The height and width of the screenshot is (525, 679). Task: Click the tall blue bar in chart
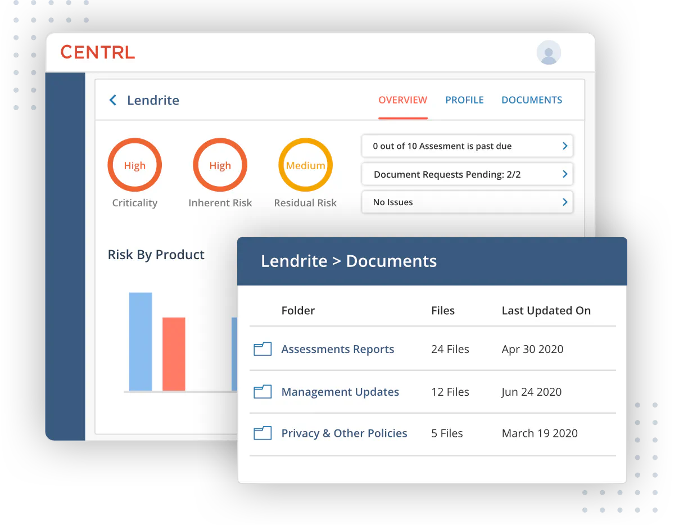pyautogui.click(x=141, y=341)
